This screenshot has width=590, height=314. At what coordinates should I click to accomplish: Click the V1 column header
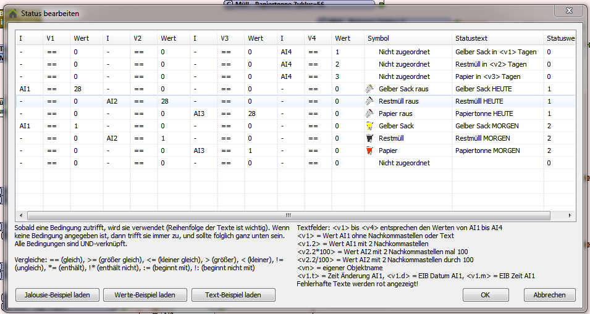click(56, 38)
